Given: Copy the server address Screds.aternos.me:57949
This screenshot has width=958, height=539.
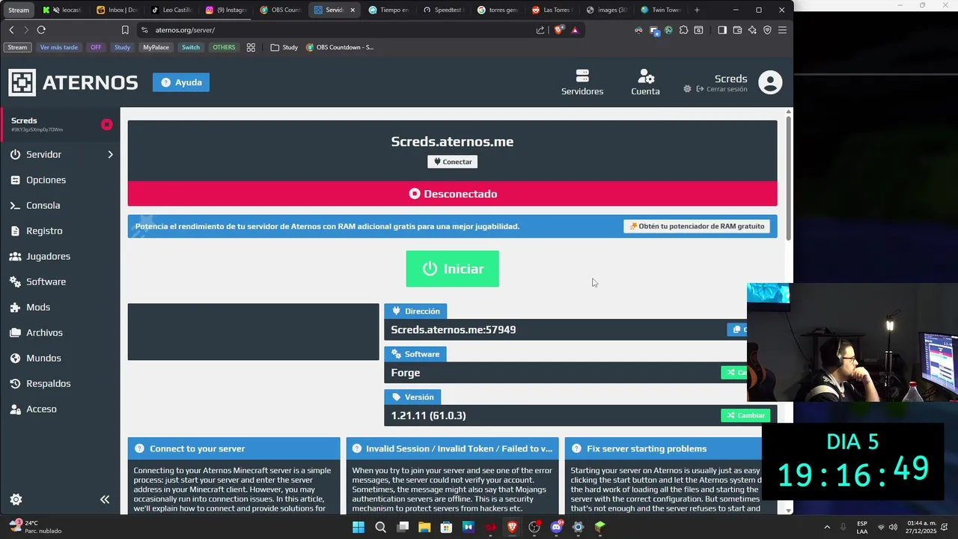Looking at the screenshot, I should point(737,329).
